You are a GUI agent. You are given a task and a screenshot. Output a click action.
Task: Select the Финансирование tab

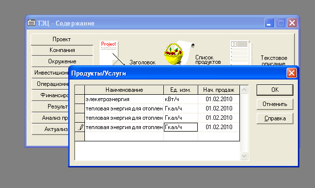click(50, 95)
